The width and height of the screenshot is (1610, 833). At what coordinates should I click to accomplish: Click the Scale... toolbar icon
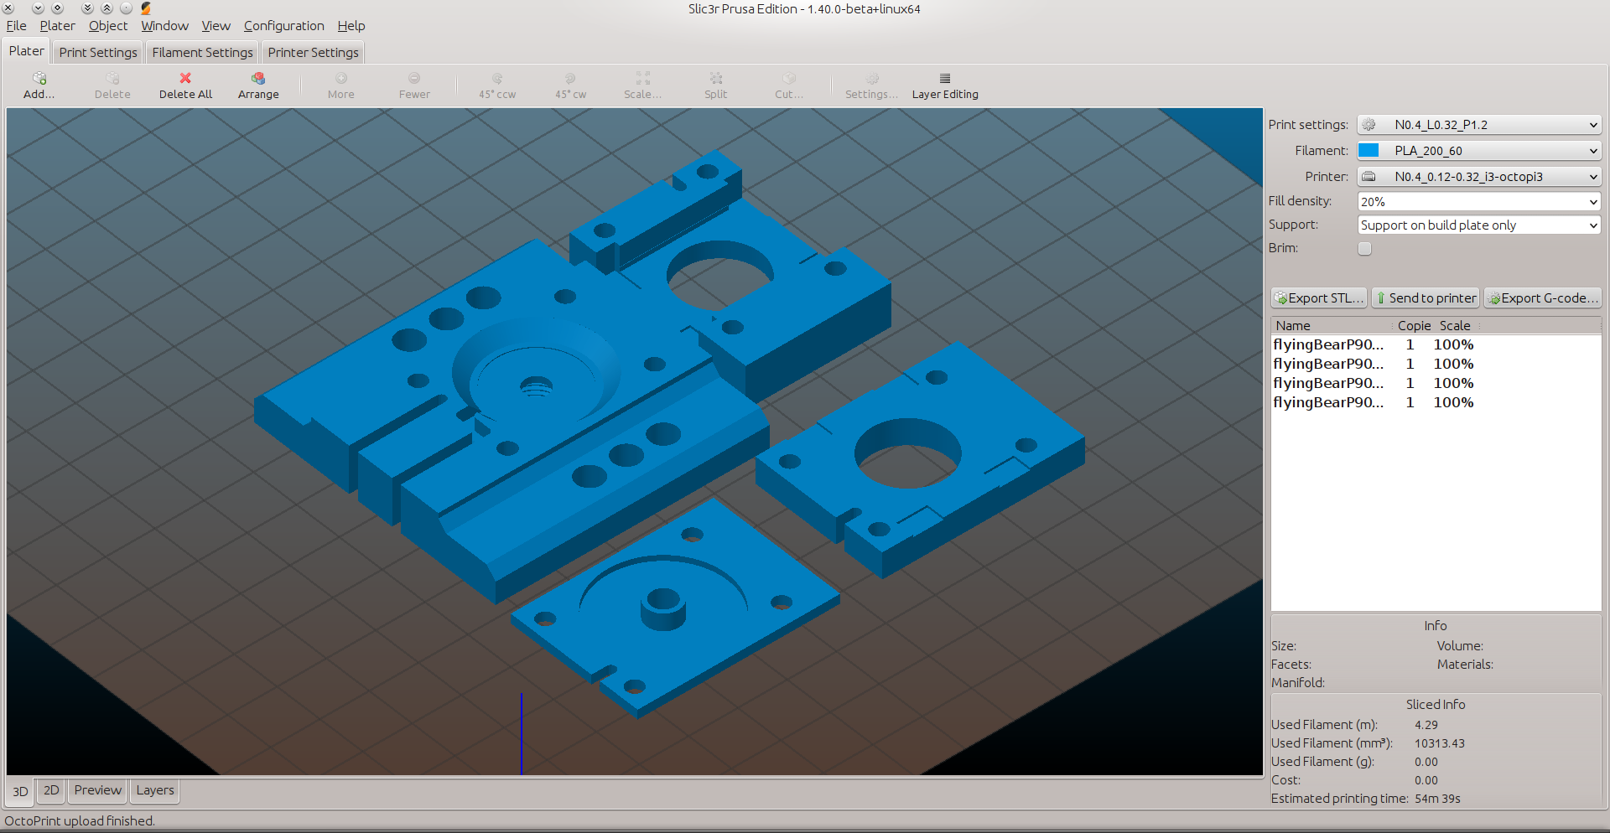click(x=643, y=78)
